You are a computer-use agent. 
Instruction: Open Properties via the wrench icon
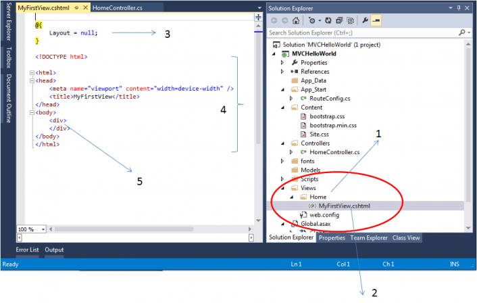(365, 20)
